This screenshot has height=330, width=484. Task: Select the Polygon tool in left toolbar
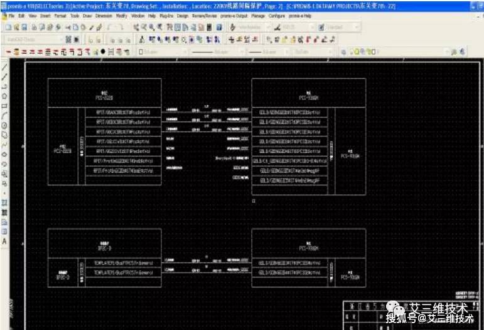(4, 96)
